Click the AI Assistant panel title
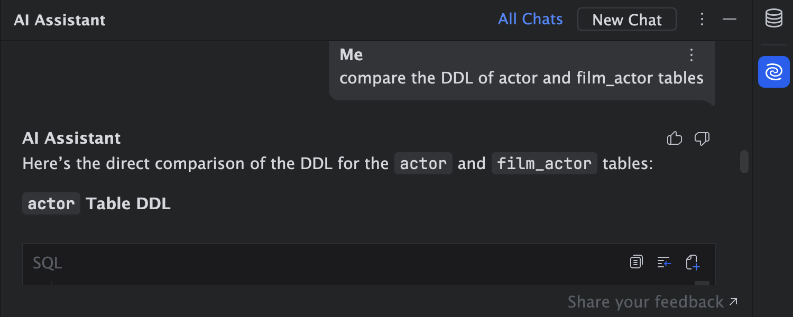This screenshot has height=317, width=793. [x=60, y=20]
